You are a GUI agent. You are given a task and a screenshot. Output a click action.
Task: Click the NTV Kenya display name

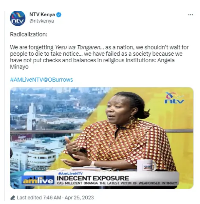tap(42, 14)
